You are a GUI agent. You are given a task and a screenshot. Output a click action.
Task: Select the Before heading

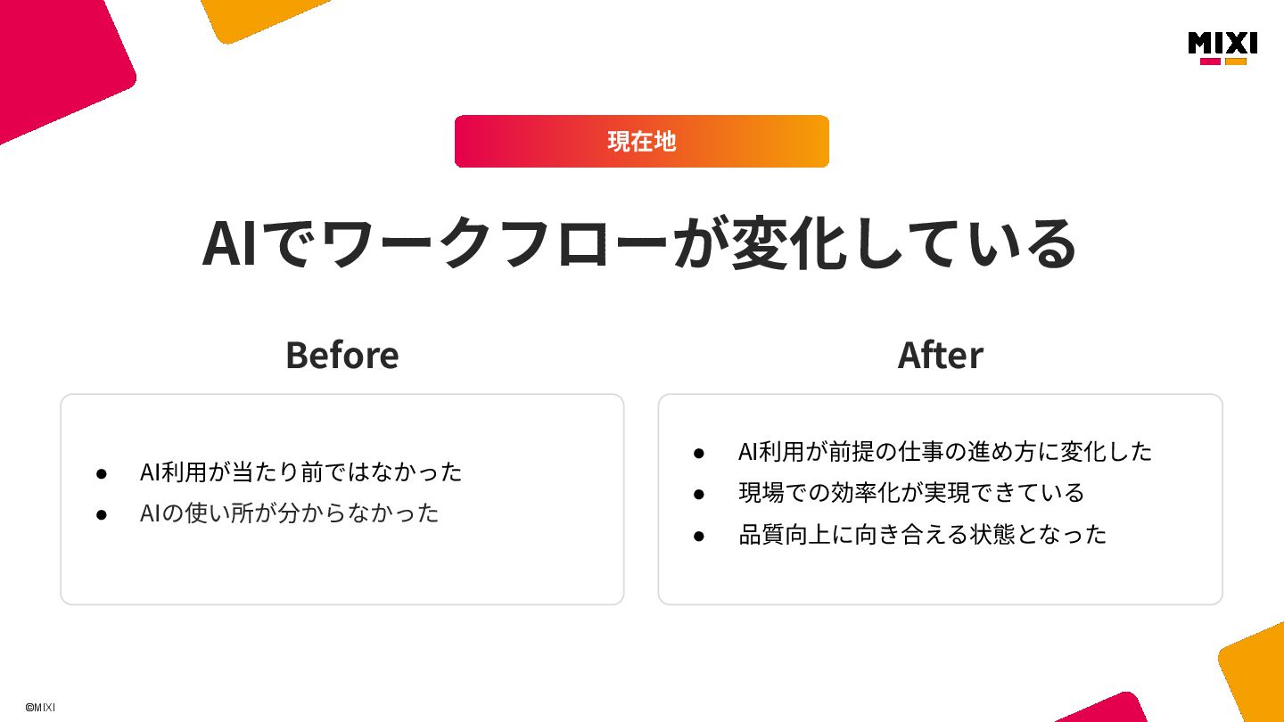(x=342, y=355)
